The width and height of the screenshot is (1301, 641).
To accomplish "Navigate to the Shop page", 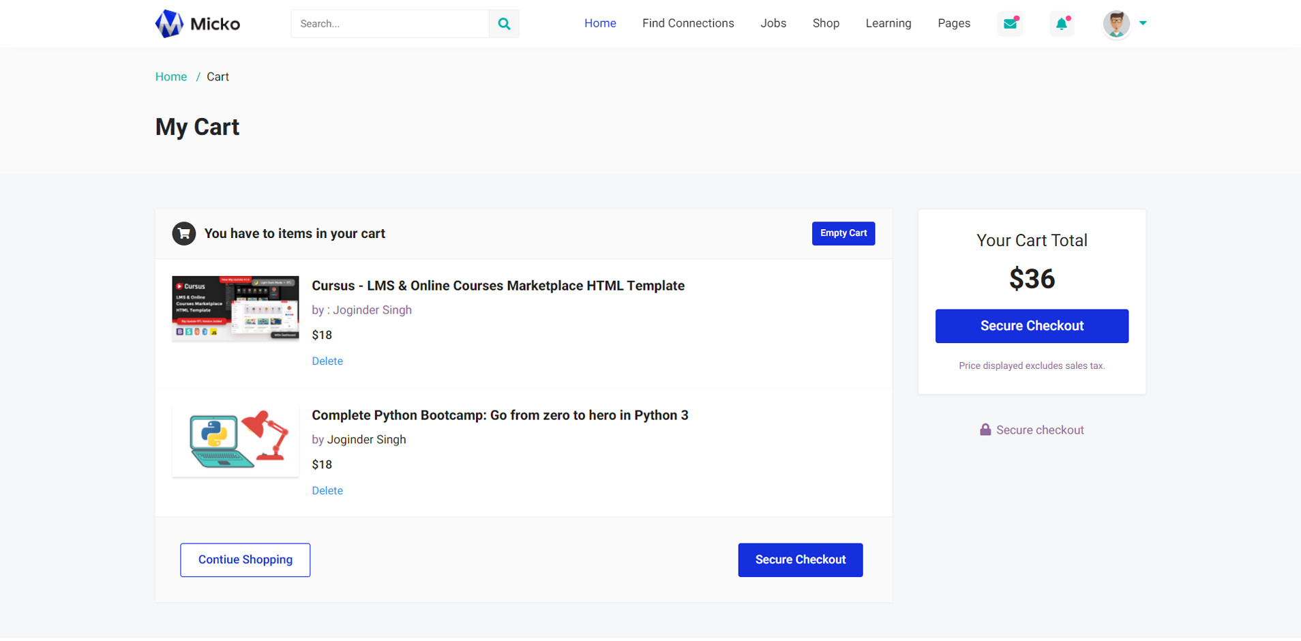I will point(825,23).
